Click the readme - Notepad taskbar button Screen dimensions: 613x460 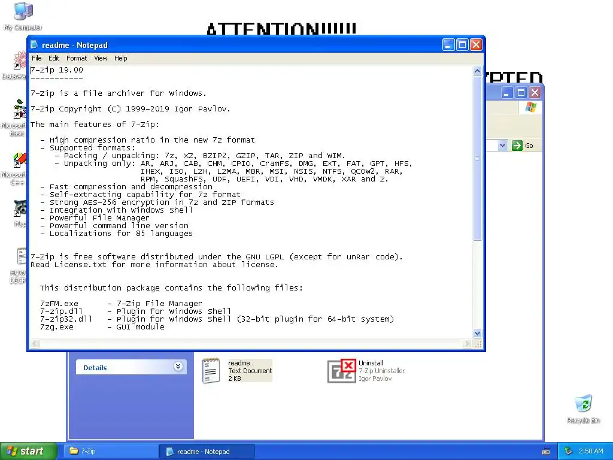point(207,452)
